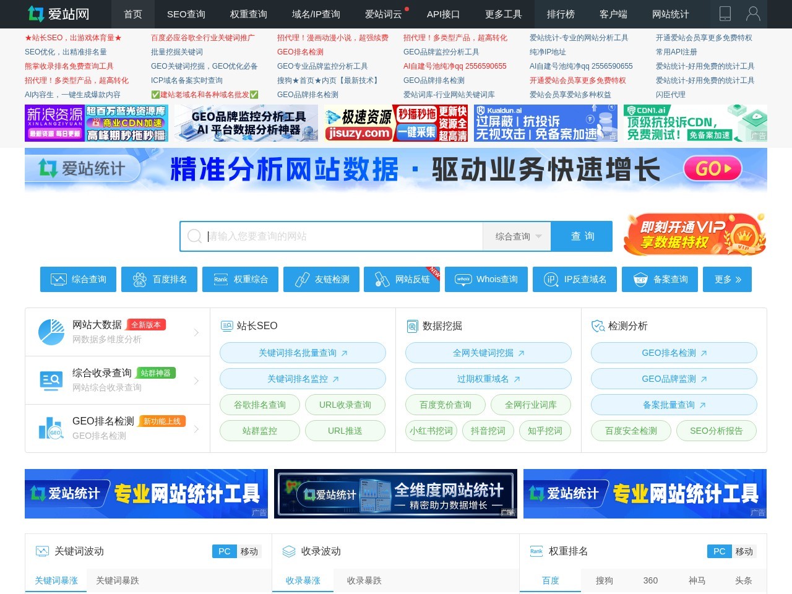
Task: Click the 百度排名 paw icon
Action: [x=140, y=279]
